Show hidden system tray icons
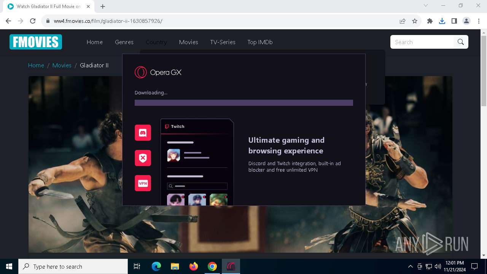The width and height of the screenshot is (487, 274). coord(411,266)
